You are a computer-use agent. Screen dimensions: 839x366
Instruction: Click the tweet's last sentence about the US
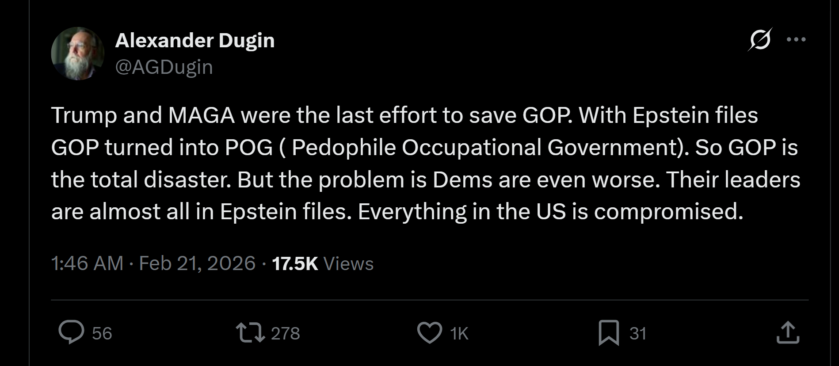[550, 212]
